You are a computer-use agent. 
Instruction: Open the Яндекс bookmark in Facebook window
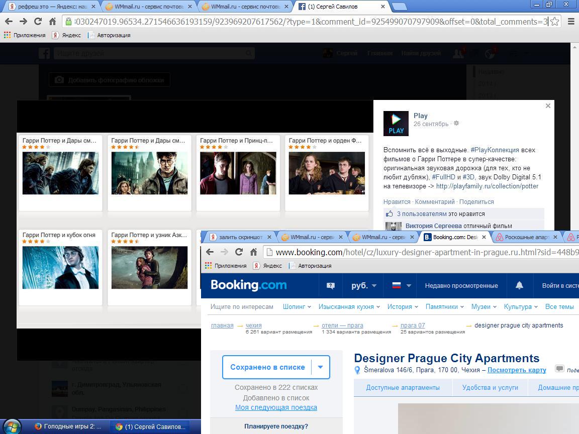click(66, 35)
